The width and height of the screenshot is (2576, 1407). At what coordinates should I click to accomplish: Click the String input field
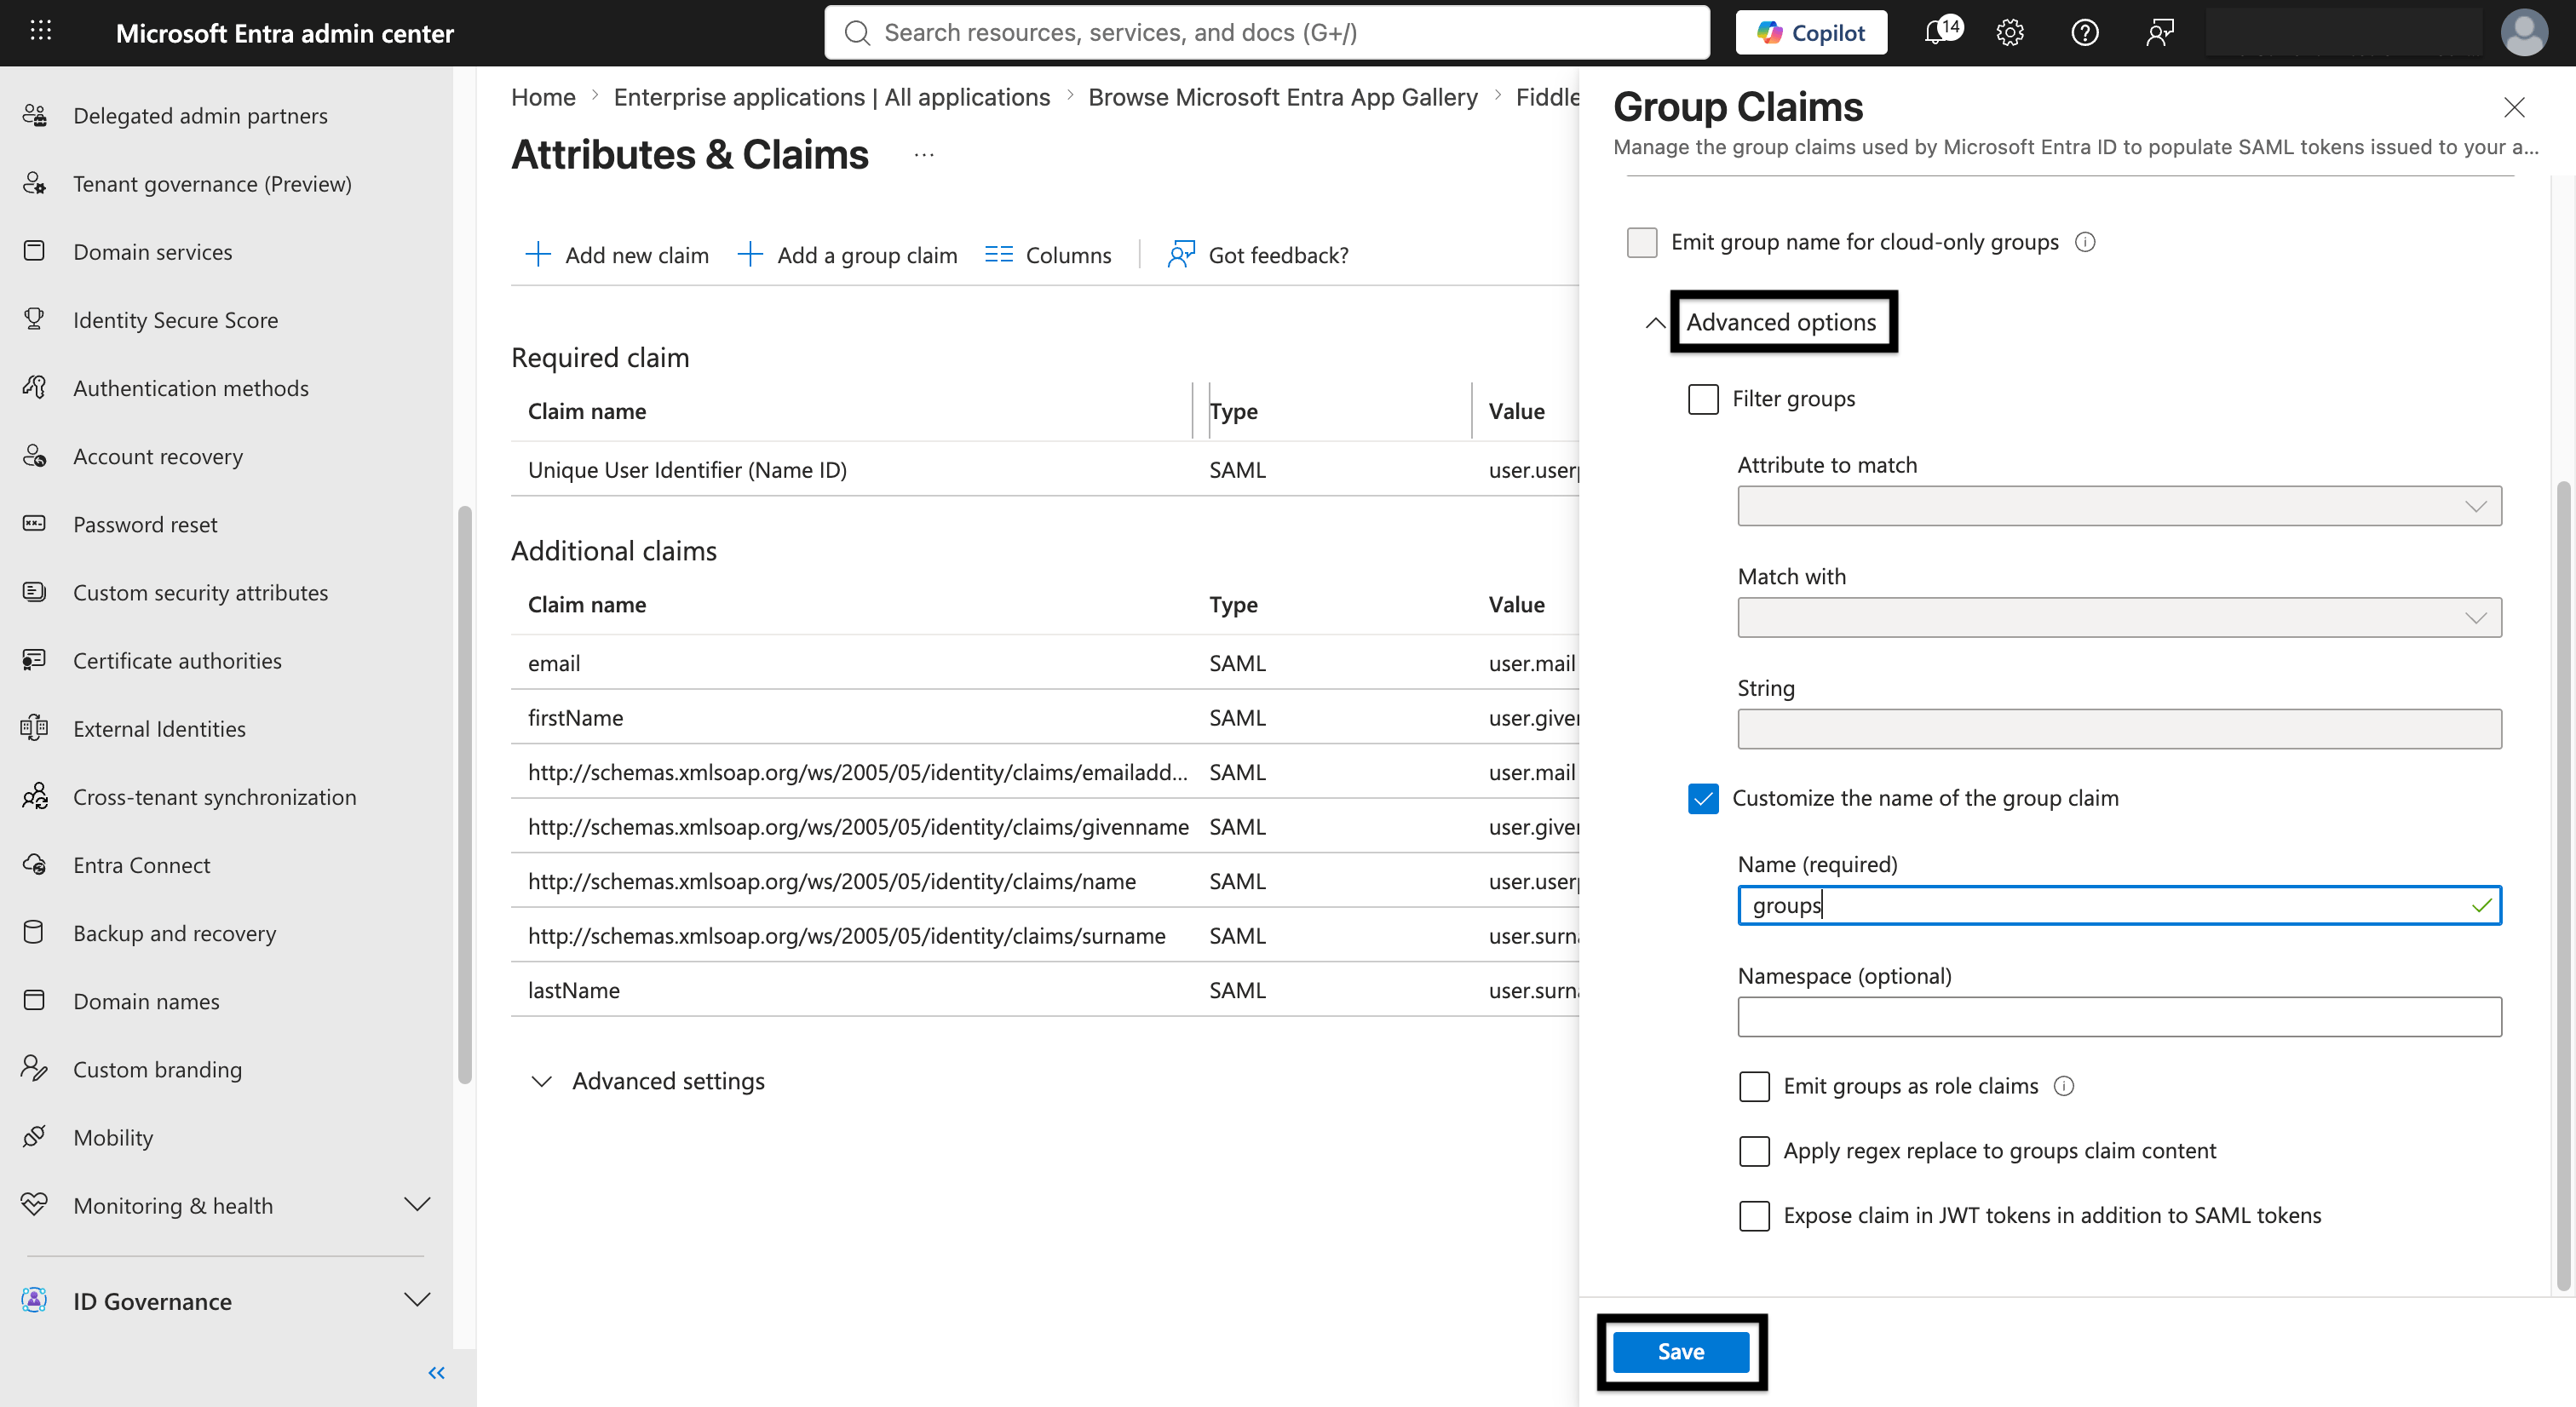[2119, 729]
